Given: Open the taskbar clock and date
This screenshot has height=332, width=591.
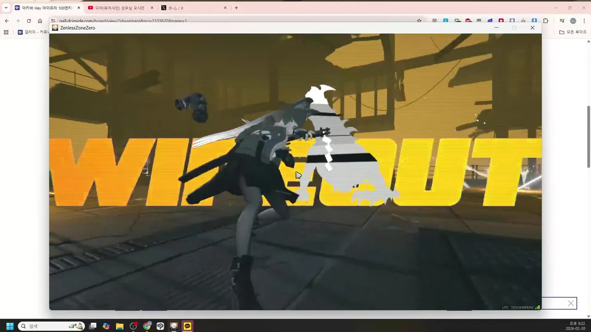Looking at the screenshot, I should click(576, 326).
